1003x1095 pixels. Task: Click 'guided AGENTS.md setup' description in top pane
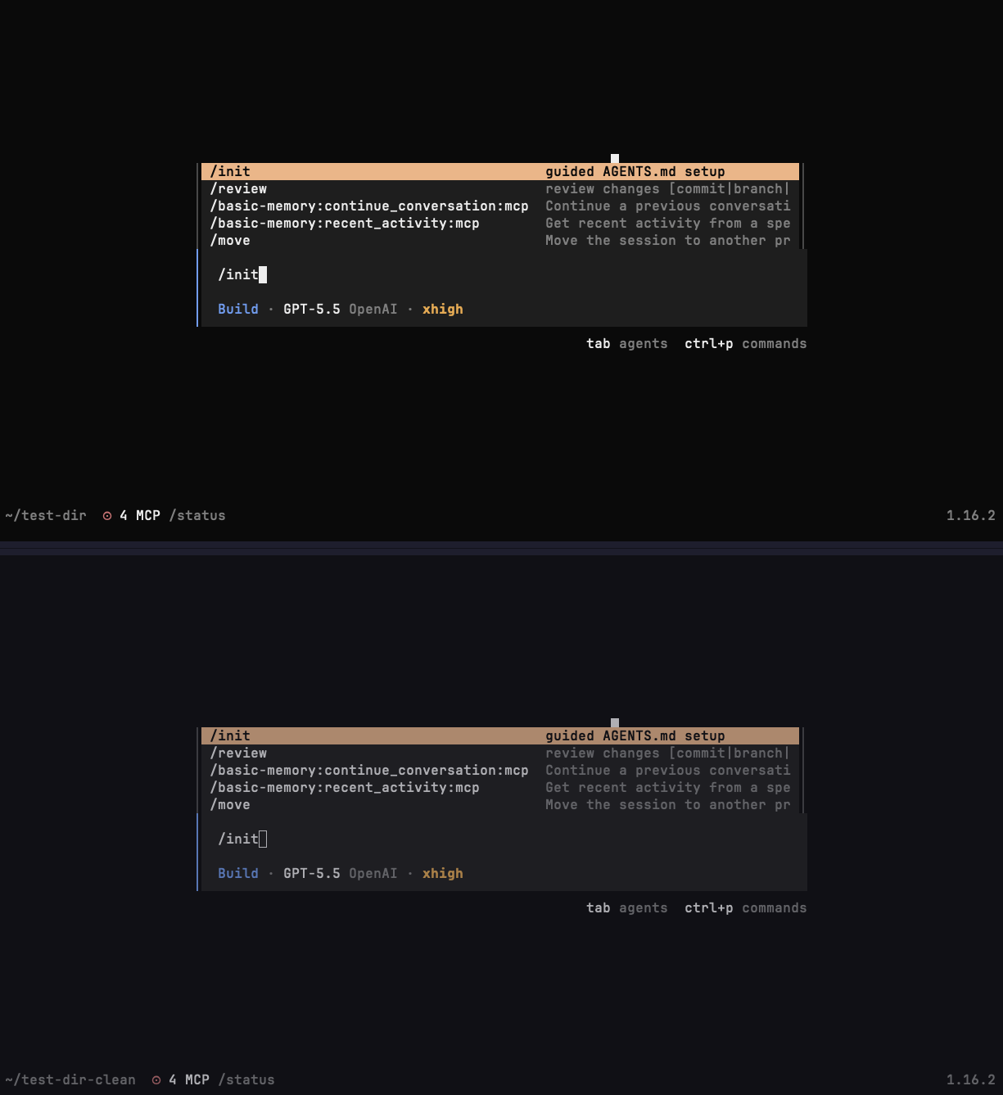point(635,171)
